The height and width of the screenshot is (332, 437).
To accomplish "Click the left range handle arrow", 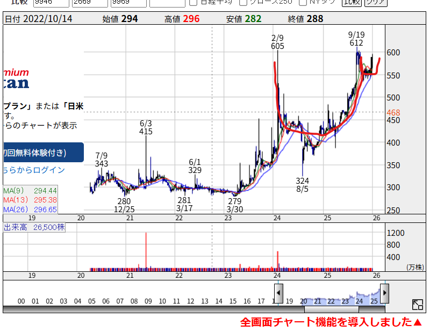I will (278, 293).
